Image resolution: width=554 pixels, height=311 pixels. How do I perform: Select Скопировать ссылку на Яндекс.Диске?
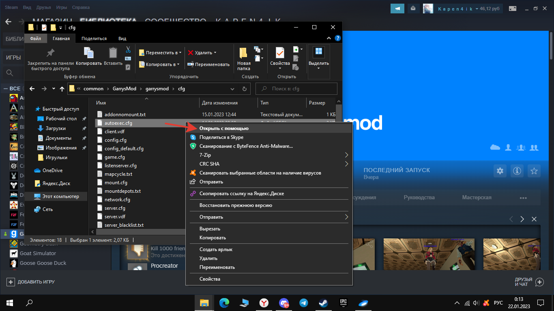tap(269, 194)
